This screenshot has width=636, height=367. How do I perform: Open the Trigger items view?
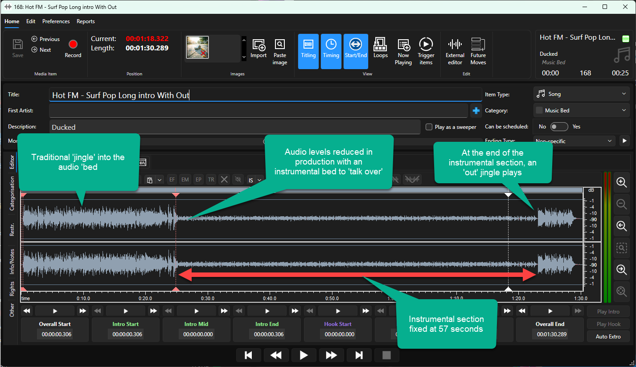click(x=426, y=52)
